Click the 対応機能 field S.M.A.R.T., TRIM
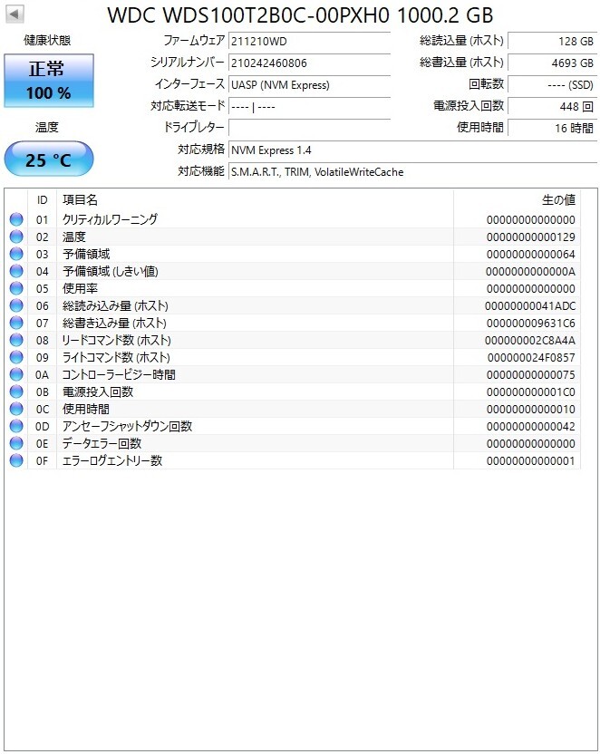This screenshot has width=600, height=754. (x=413, y=171)
